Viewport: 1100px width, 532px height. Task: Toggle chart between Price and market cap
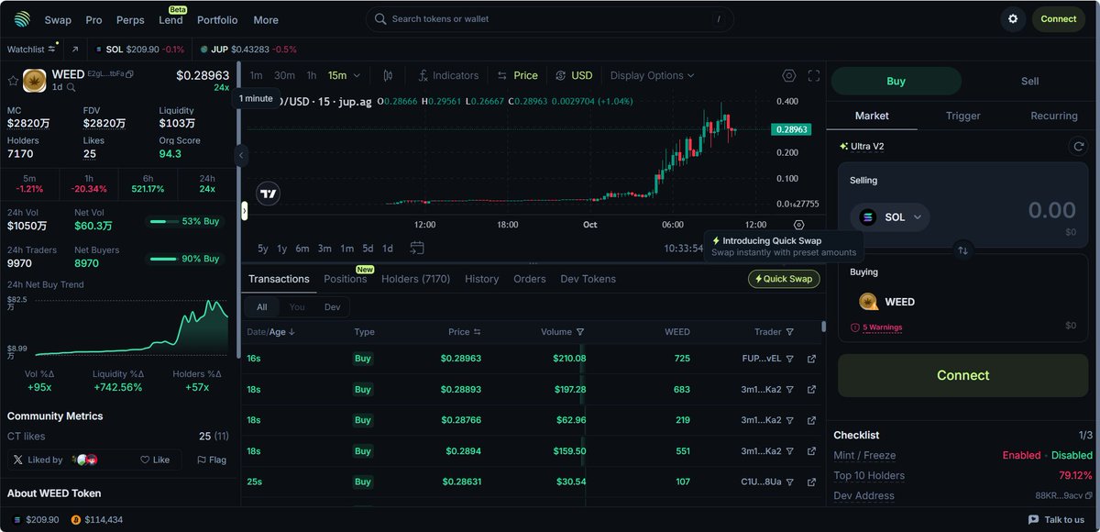[517, 75]
